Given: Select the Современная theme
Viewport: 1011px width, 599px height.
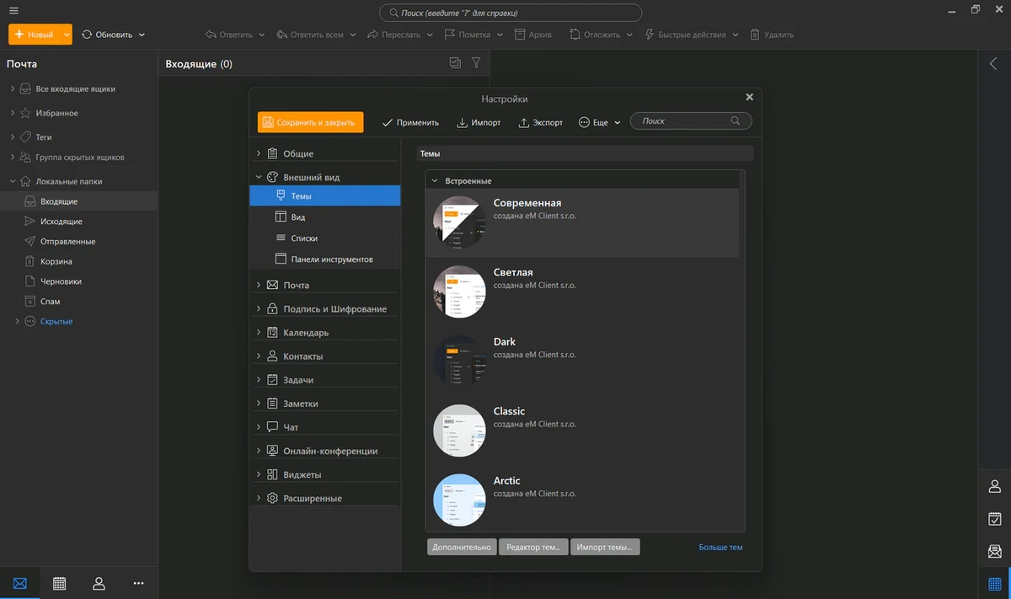Looking at the screenshot, I should pyautogui.click(x=582, y=222).
